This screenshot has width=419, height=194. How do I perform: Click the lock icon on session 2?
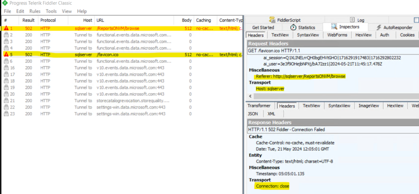pyautogui.click(x=6, y=35)
